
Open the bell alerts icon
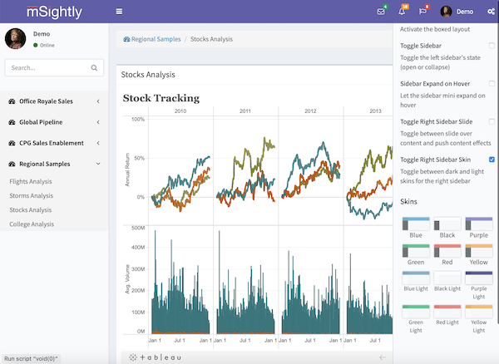pos(402,12)
